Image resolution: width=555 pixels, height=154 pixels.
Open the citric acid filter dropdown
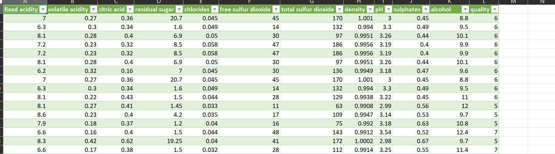(x=130, y=9)
